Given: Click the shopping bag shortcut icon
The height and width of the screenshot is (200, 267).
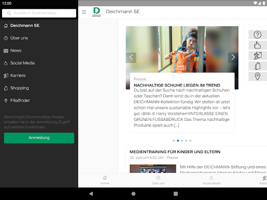Looking at the screenshot, I should tap(258, 66).
